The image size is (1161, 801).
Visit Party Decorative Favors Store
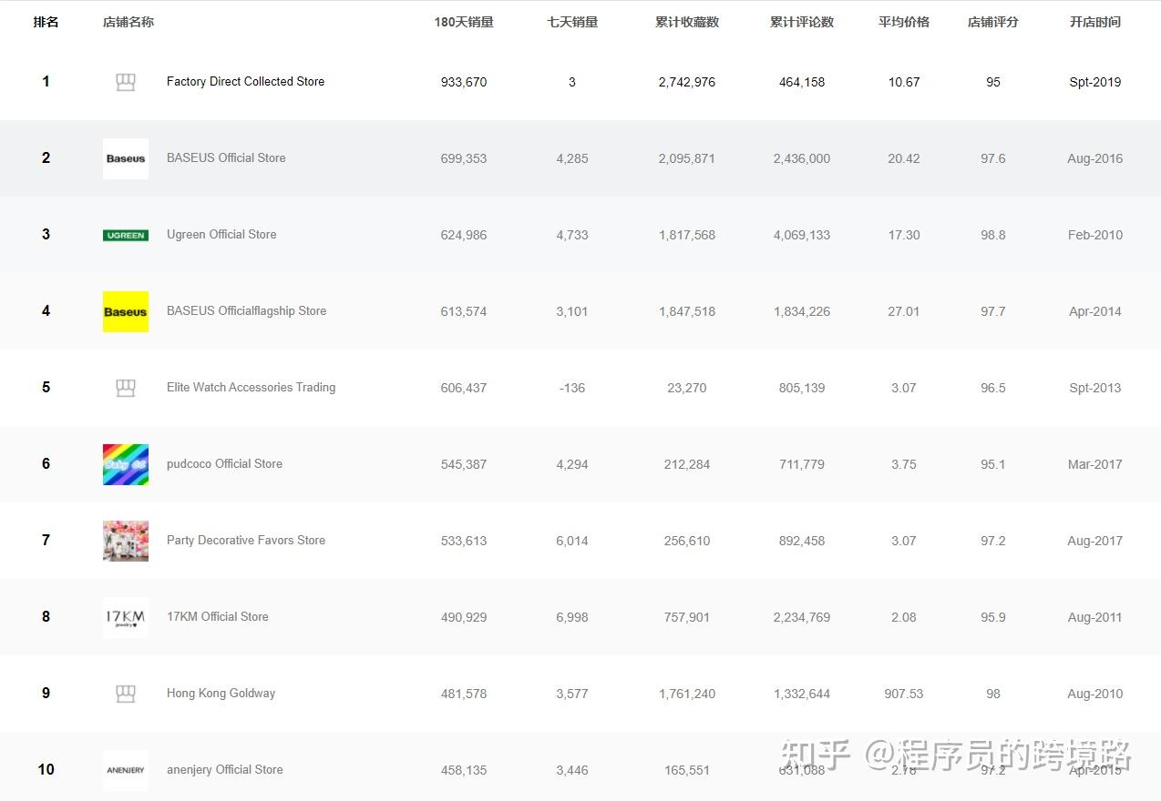click(x=246, y=541)
